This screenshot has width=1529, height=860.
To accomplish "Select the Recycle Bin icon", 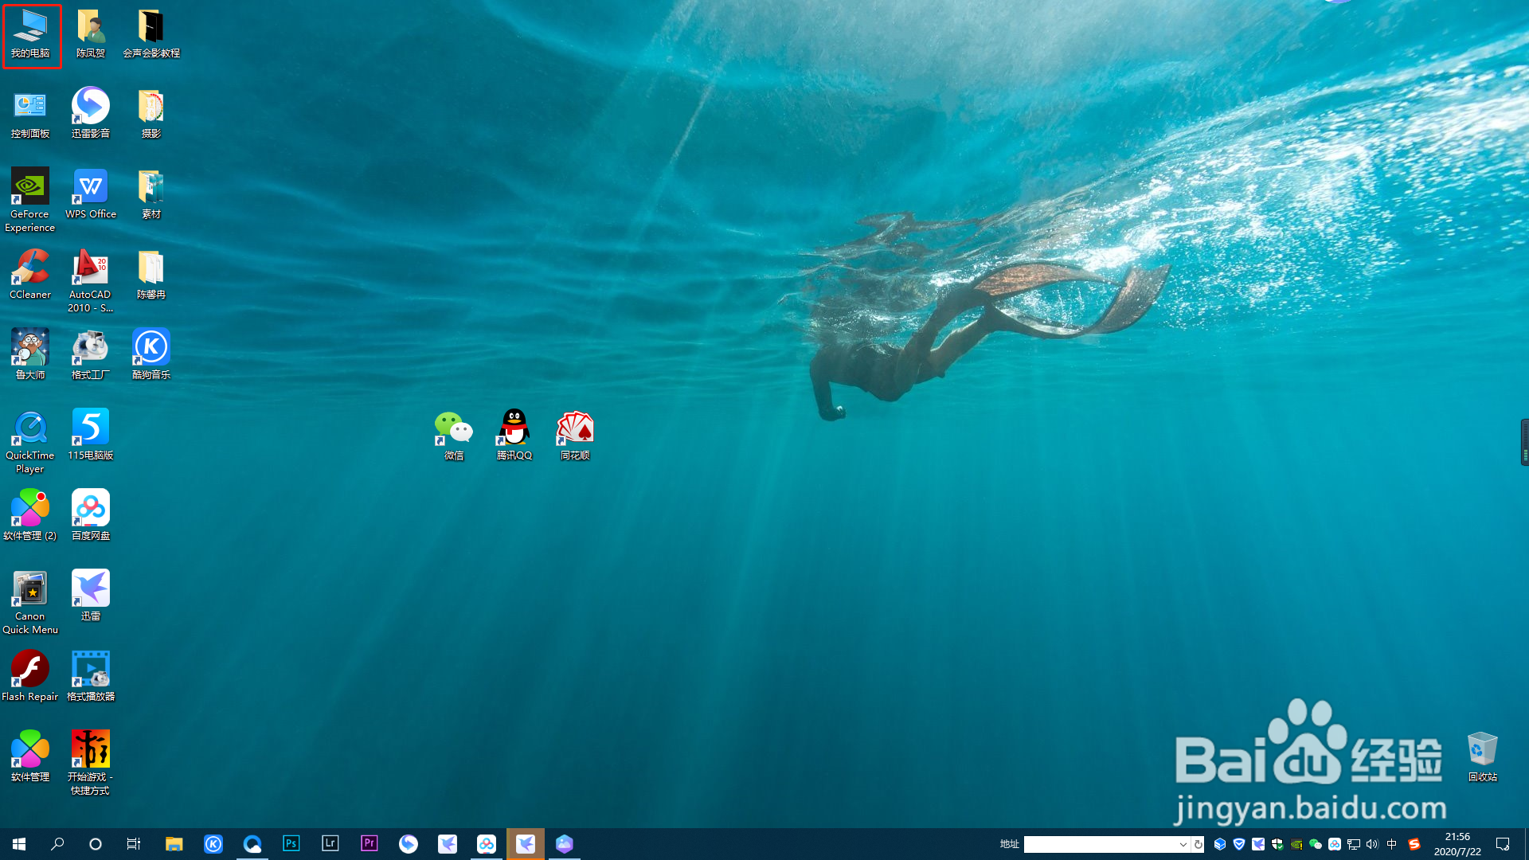I will click(x=1482, y=752).
